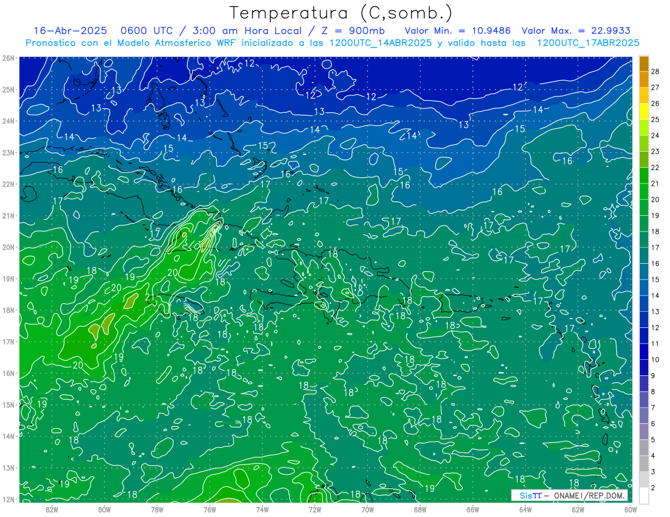The height and width of the screenshot is (517, 670).
Task: Click the 74W longitude axis label
Action: pos(262,509)
